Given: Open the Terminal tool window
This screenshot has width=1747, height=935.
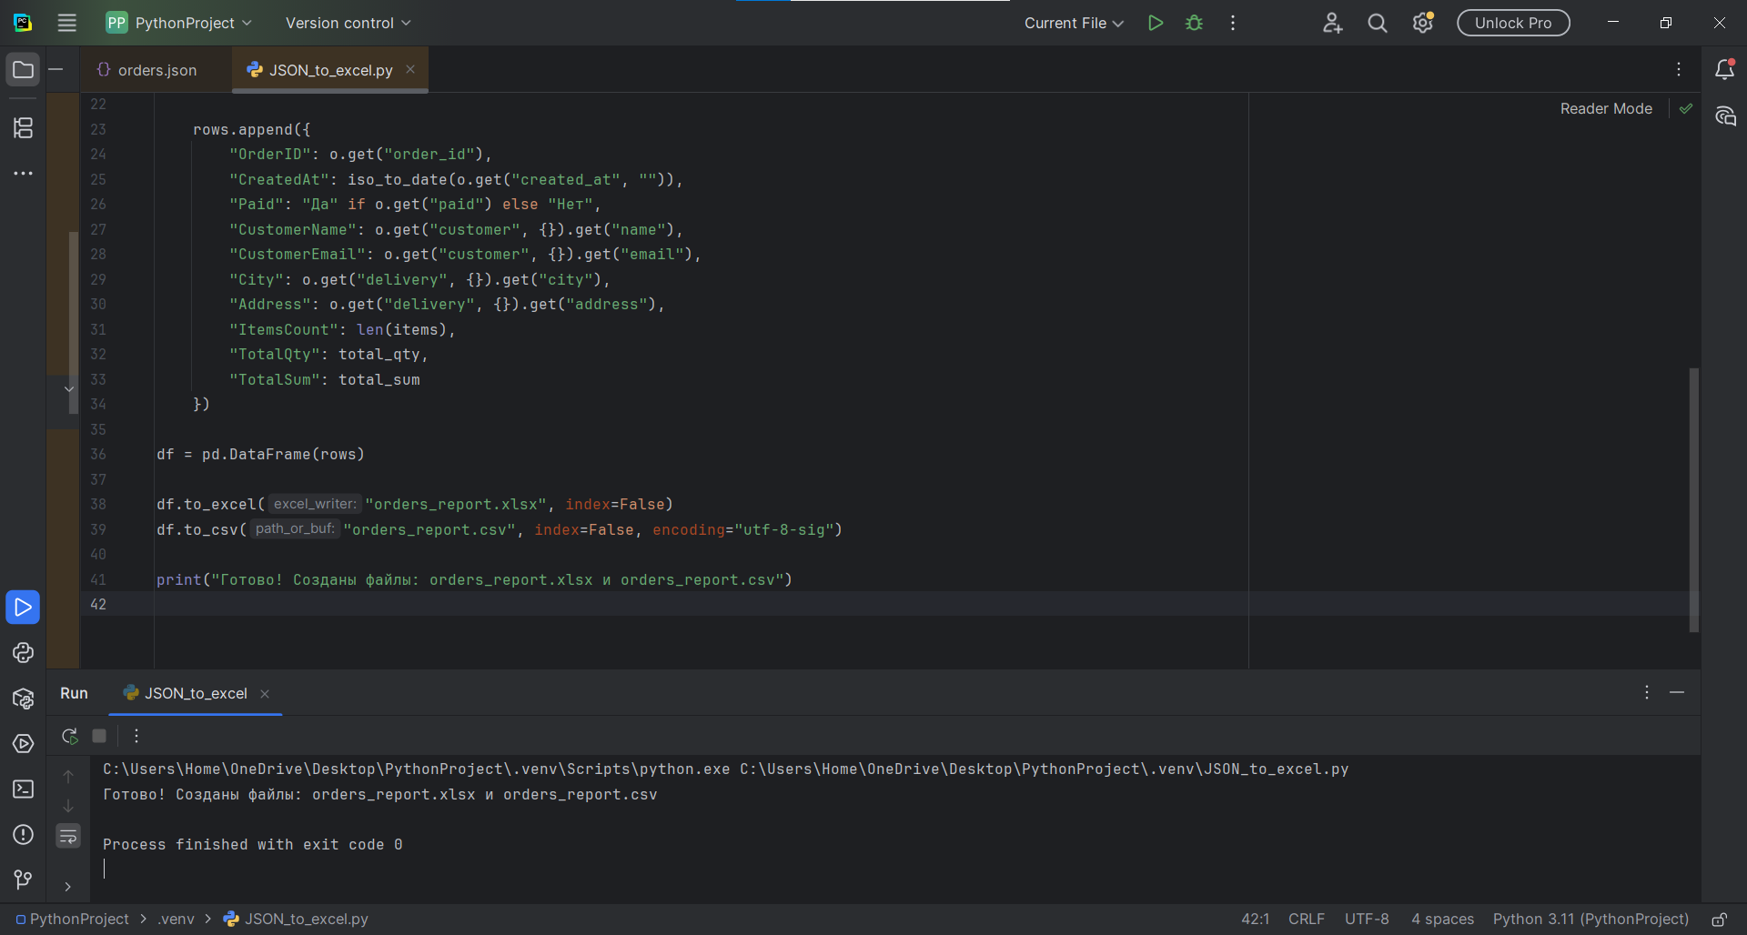Looking at the screenshot, I should click(x=23, y=789).
